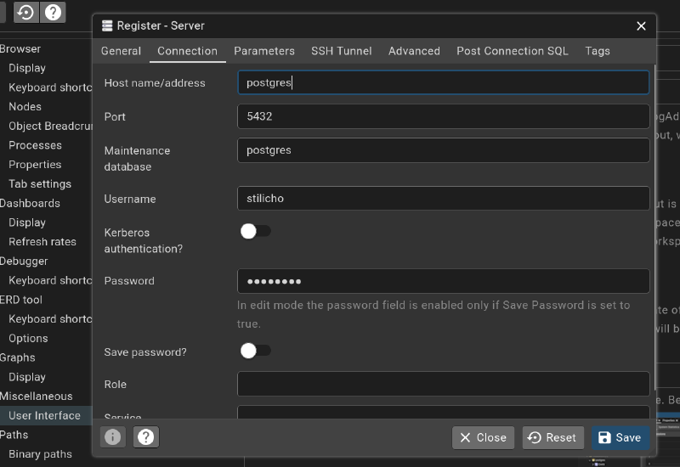680x467 pixels.
Task: Switch to the General tab
Action: tap(121, 51)
